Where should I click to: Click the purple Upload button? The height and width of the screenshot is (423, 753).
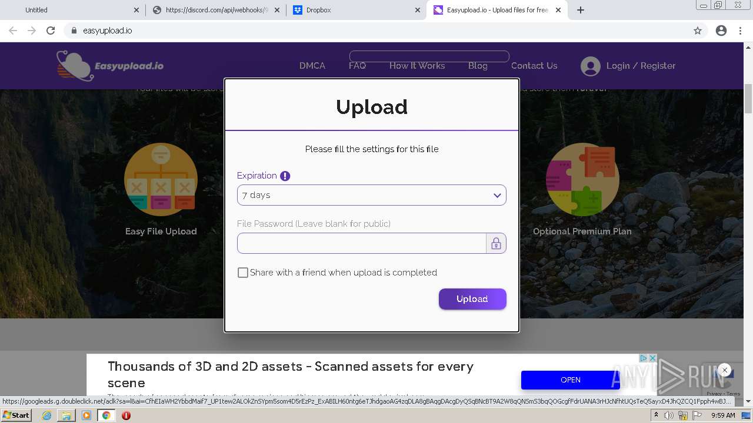pyautogui.click(x=472, y=299)
